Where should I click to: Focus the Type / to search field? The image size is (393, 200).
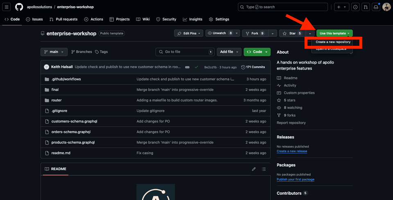click(283, 7)
